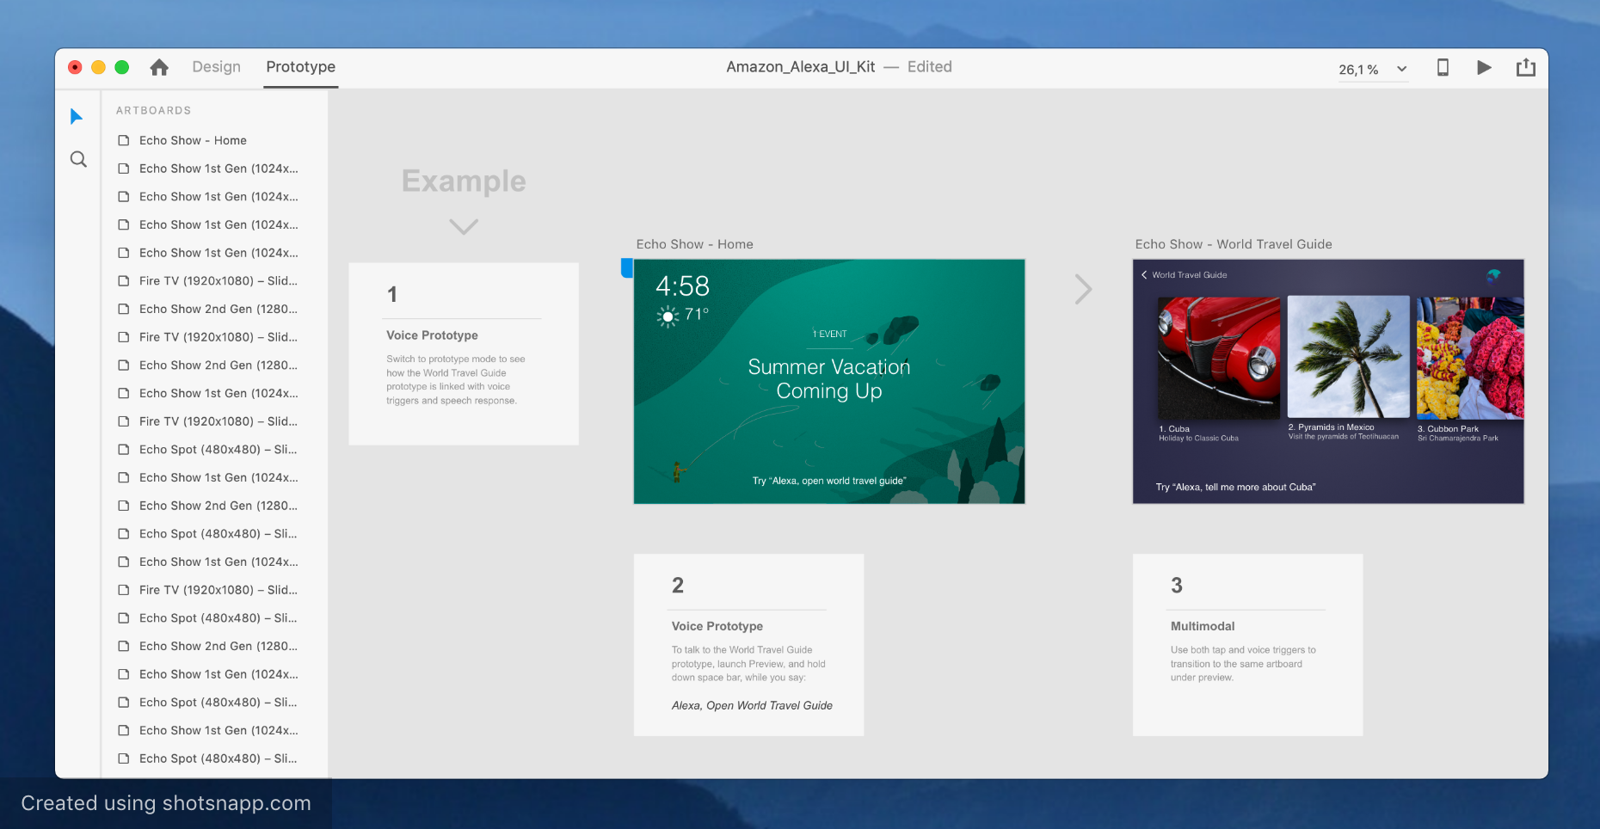1600x829 pixels.
Task: Click the Holiday to Classic Cuba subtitle
Action: [x=1198, y=439]
